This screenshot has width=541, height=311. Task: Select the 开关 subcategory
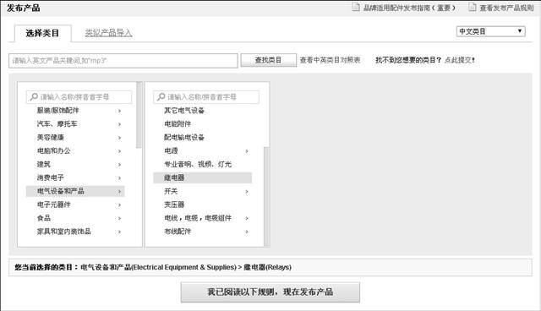(171, 191)
